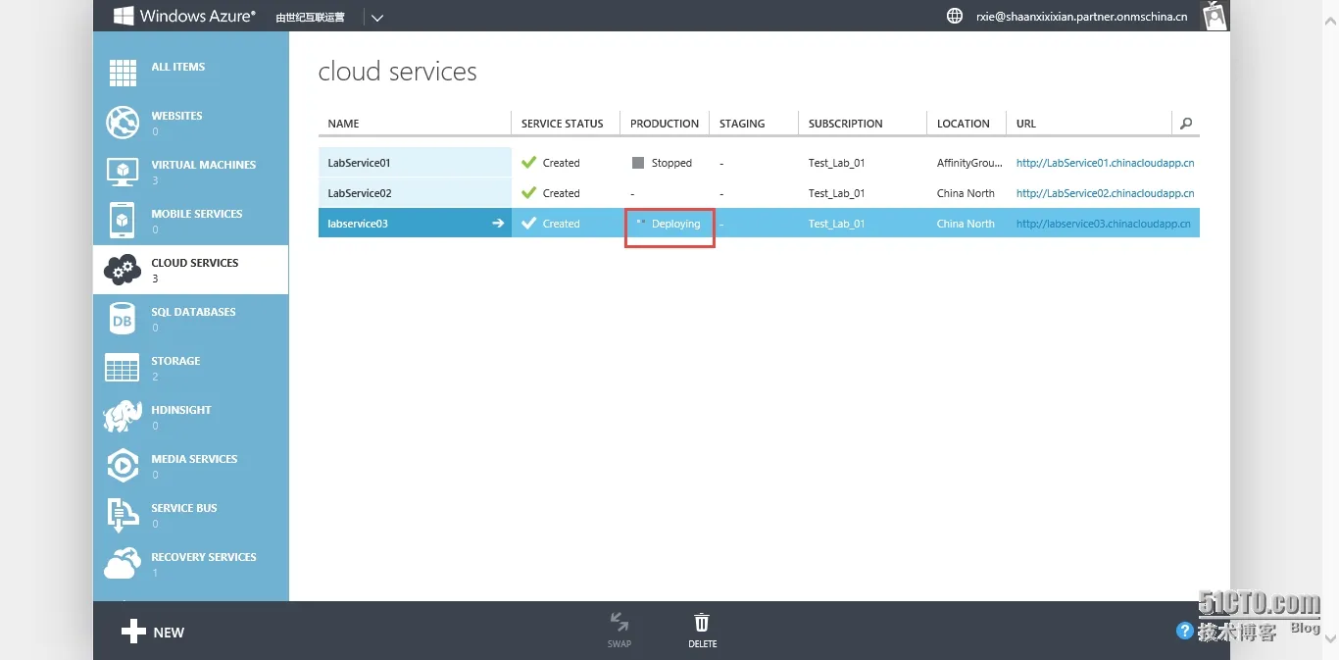
Task: Open labservice03 details via arrow icon
Action: (498, 224)
